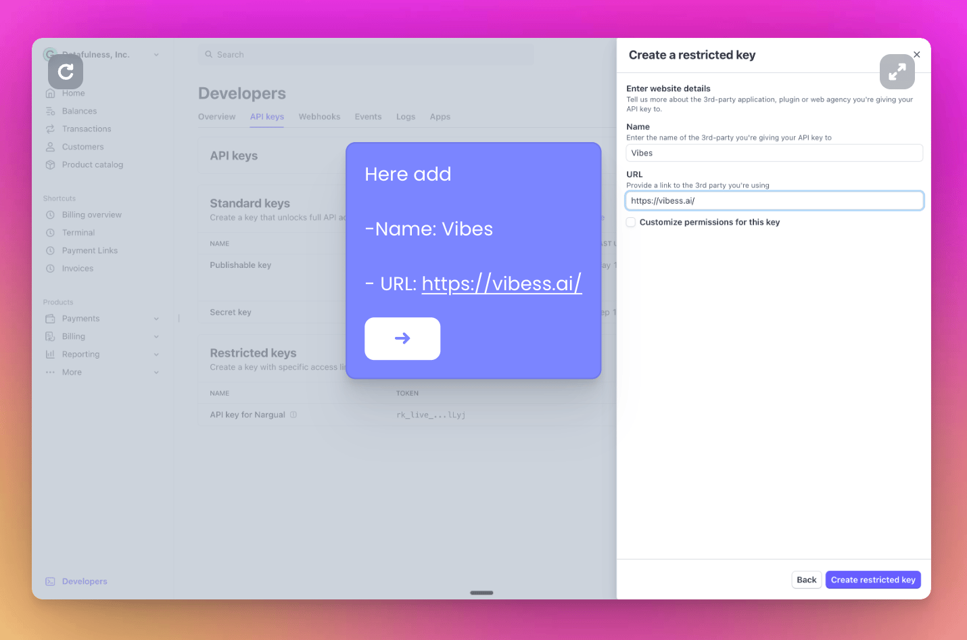This screenshot has height=640, width=967.
Task: Select the API key for Nargual row
Action: (407, 415)
